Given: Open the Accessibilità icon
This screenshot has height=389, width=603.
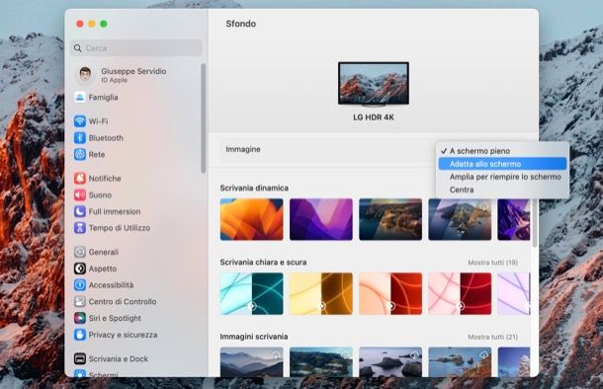Looking at the screenshot, I should click(80, 285).
